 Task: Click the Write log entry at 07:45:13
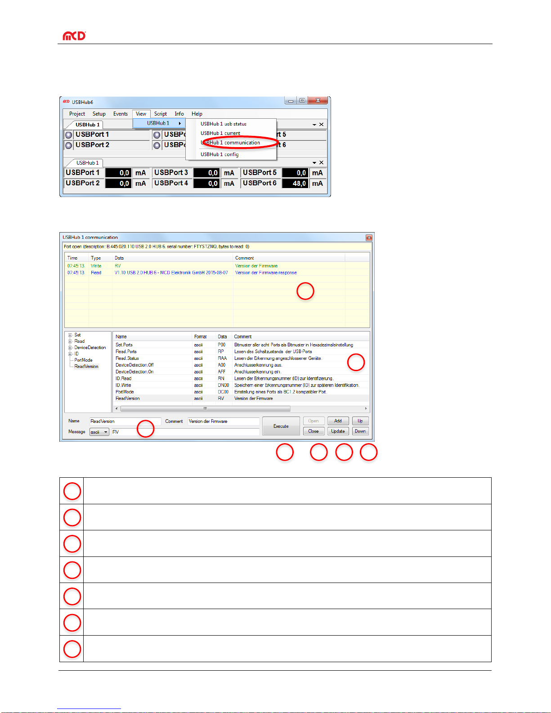coord(217,266)
